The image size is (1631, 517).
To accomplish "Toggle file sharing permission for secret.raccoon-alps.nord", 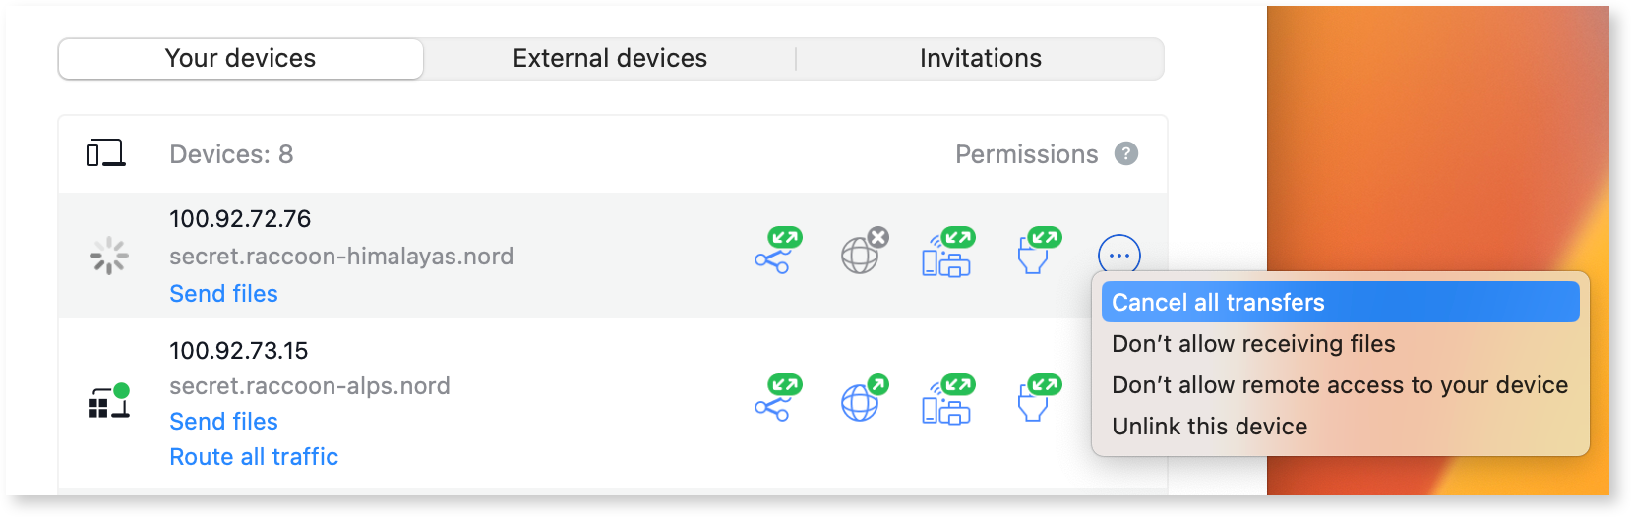I will tap(776, 399).
